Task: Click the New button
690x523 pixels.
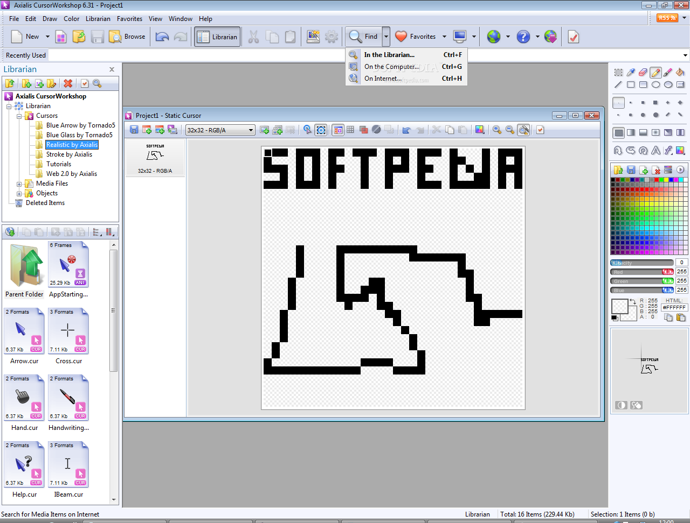Action: click(x=26, y=37)
